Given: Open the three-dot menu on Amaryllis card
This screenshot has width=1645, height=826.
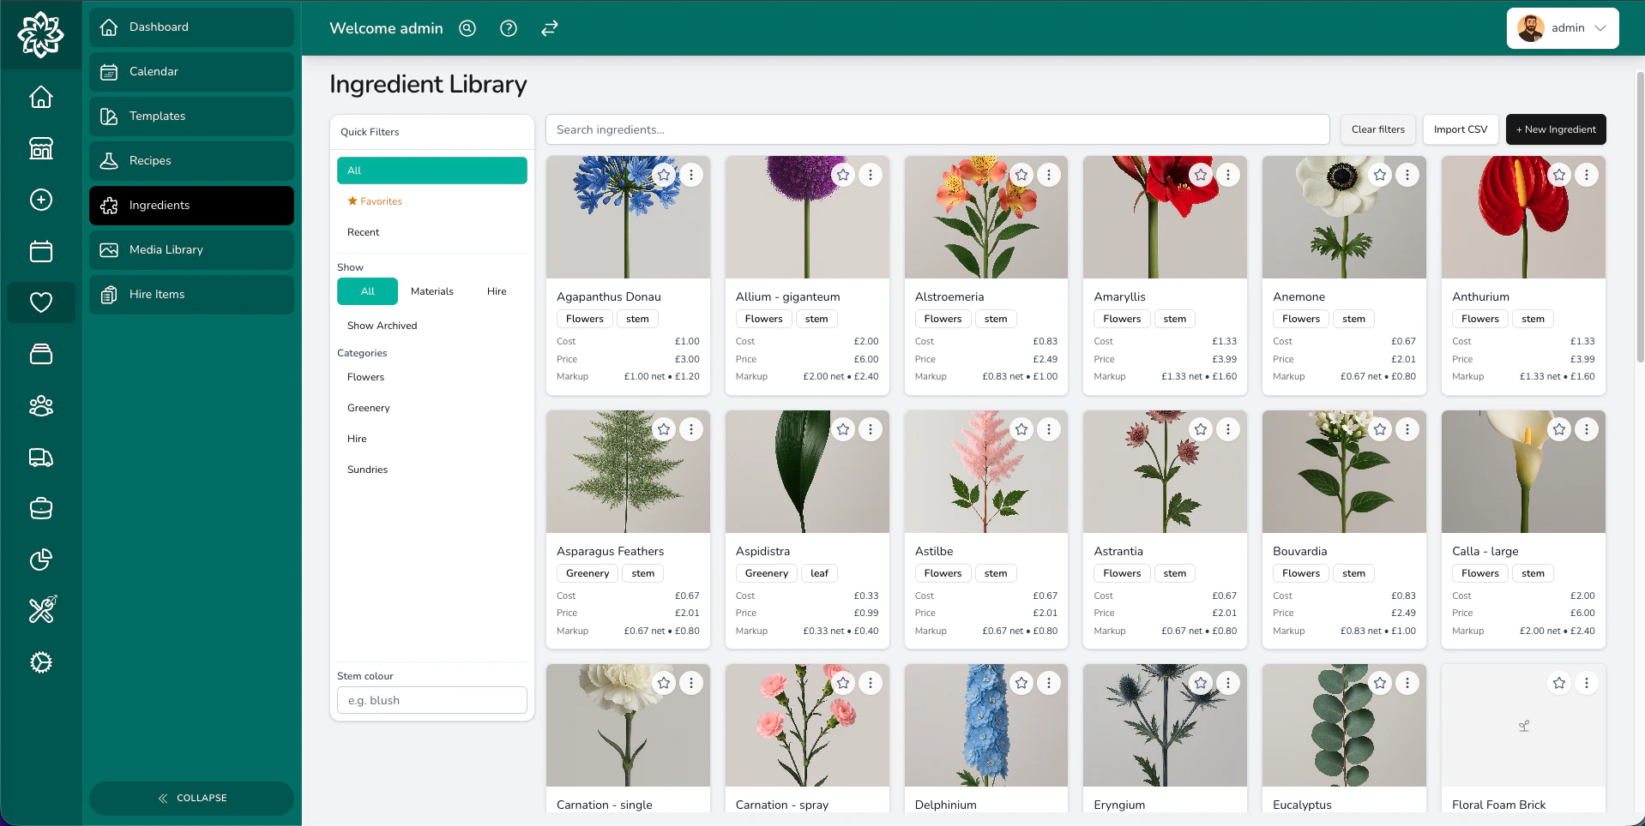Looking at the screenshot, I should (1228, 175).
